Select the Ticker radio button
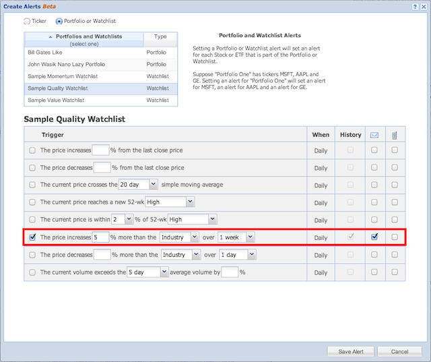 point(27,21)
